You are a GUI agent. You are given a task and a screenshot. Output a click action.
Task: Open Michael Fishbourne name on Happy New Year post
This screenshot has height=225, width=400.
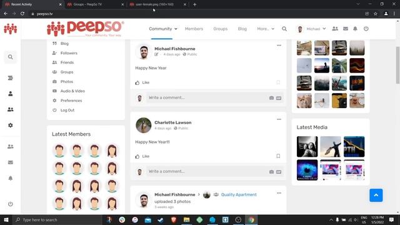click(175, 49)
